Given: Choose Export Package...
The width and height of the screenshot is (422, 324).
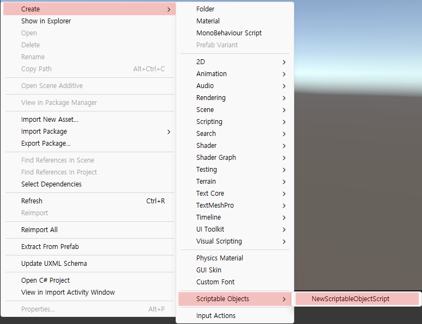Looking at the screenshot, I should 89,144.
